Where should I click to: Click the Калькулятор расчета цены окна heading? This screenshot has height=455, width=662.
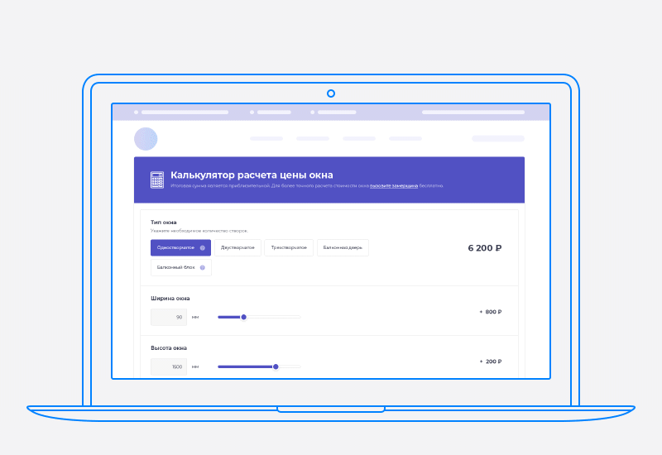pos(252,175)
